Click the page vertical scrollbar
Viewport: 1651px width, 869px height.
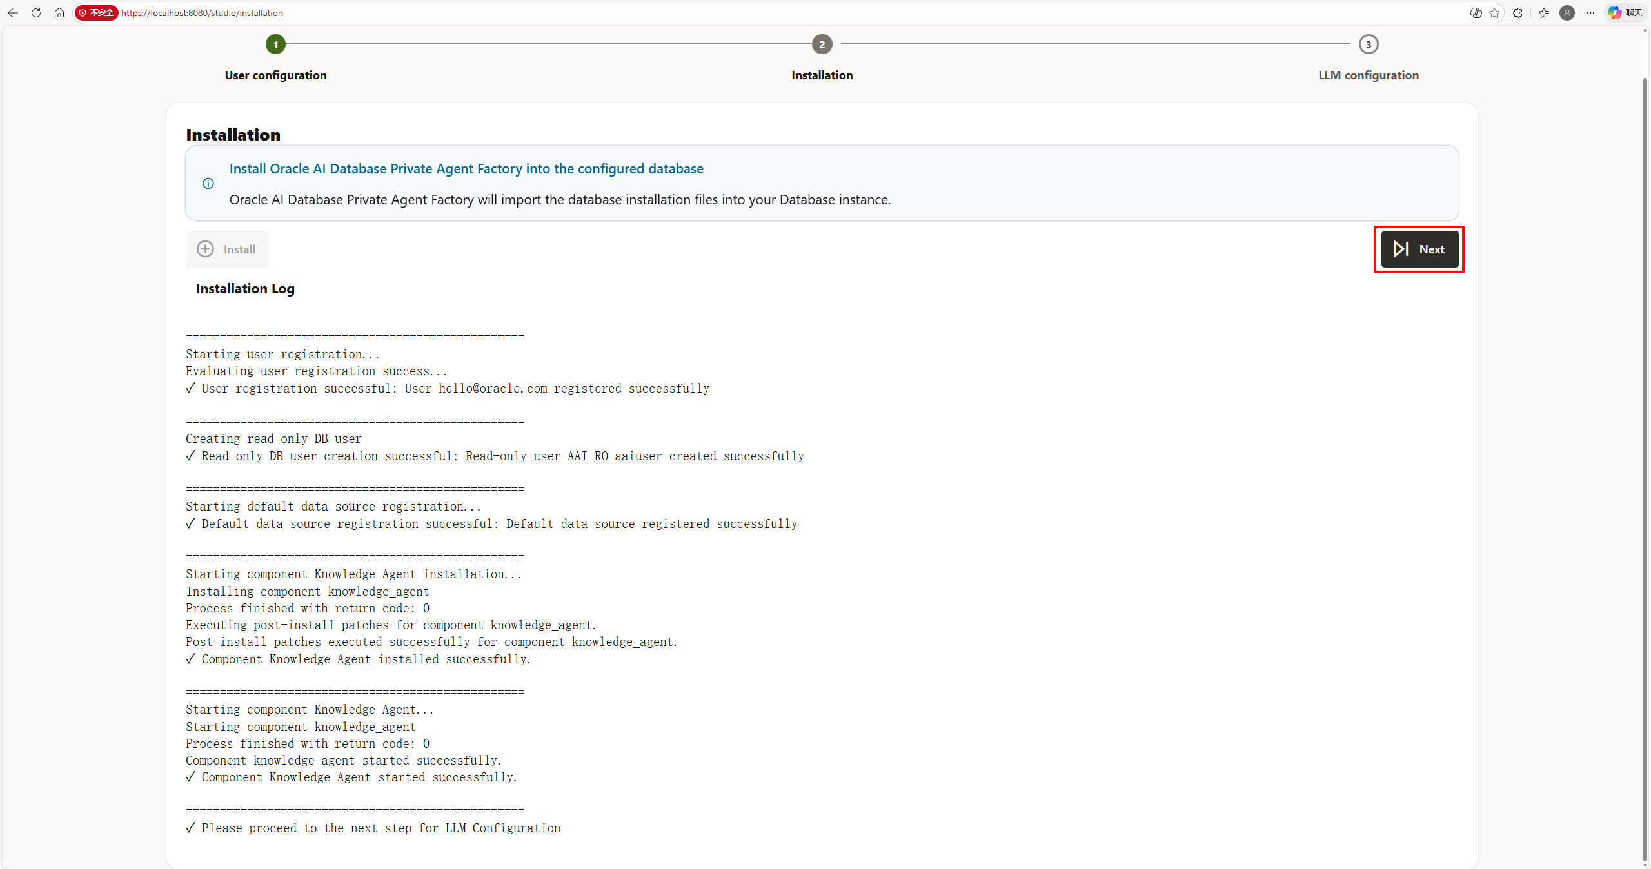point(1645,451)
